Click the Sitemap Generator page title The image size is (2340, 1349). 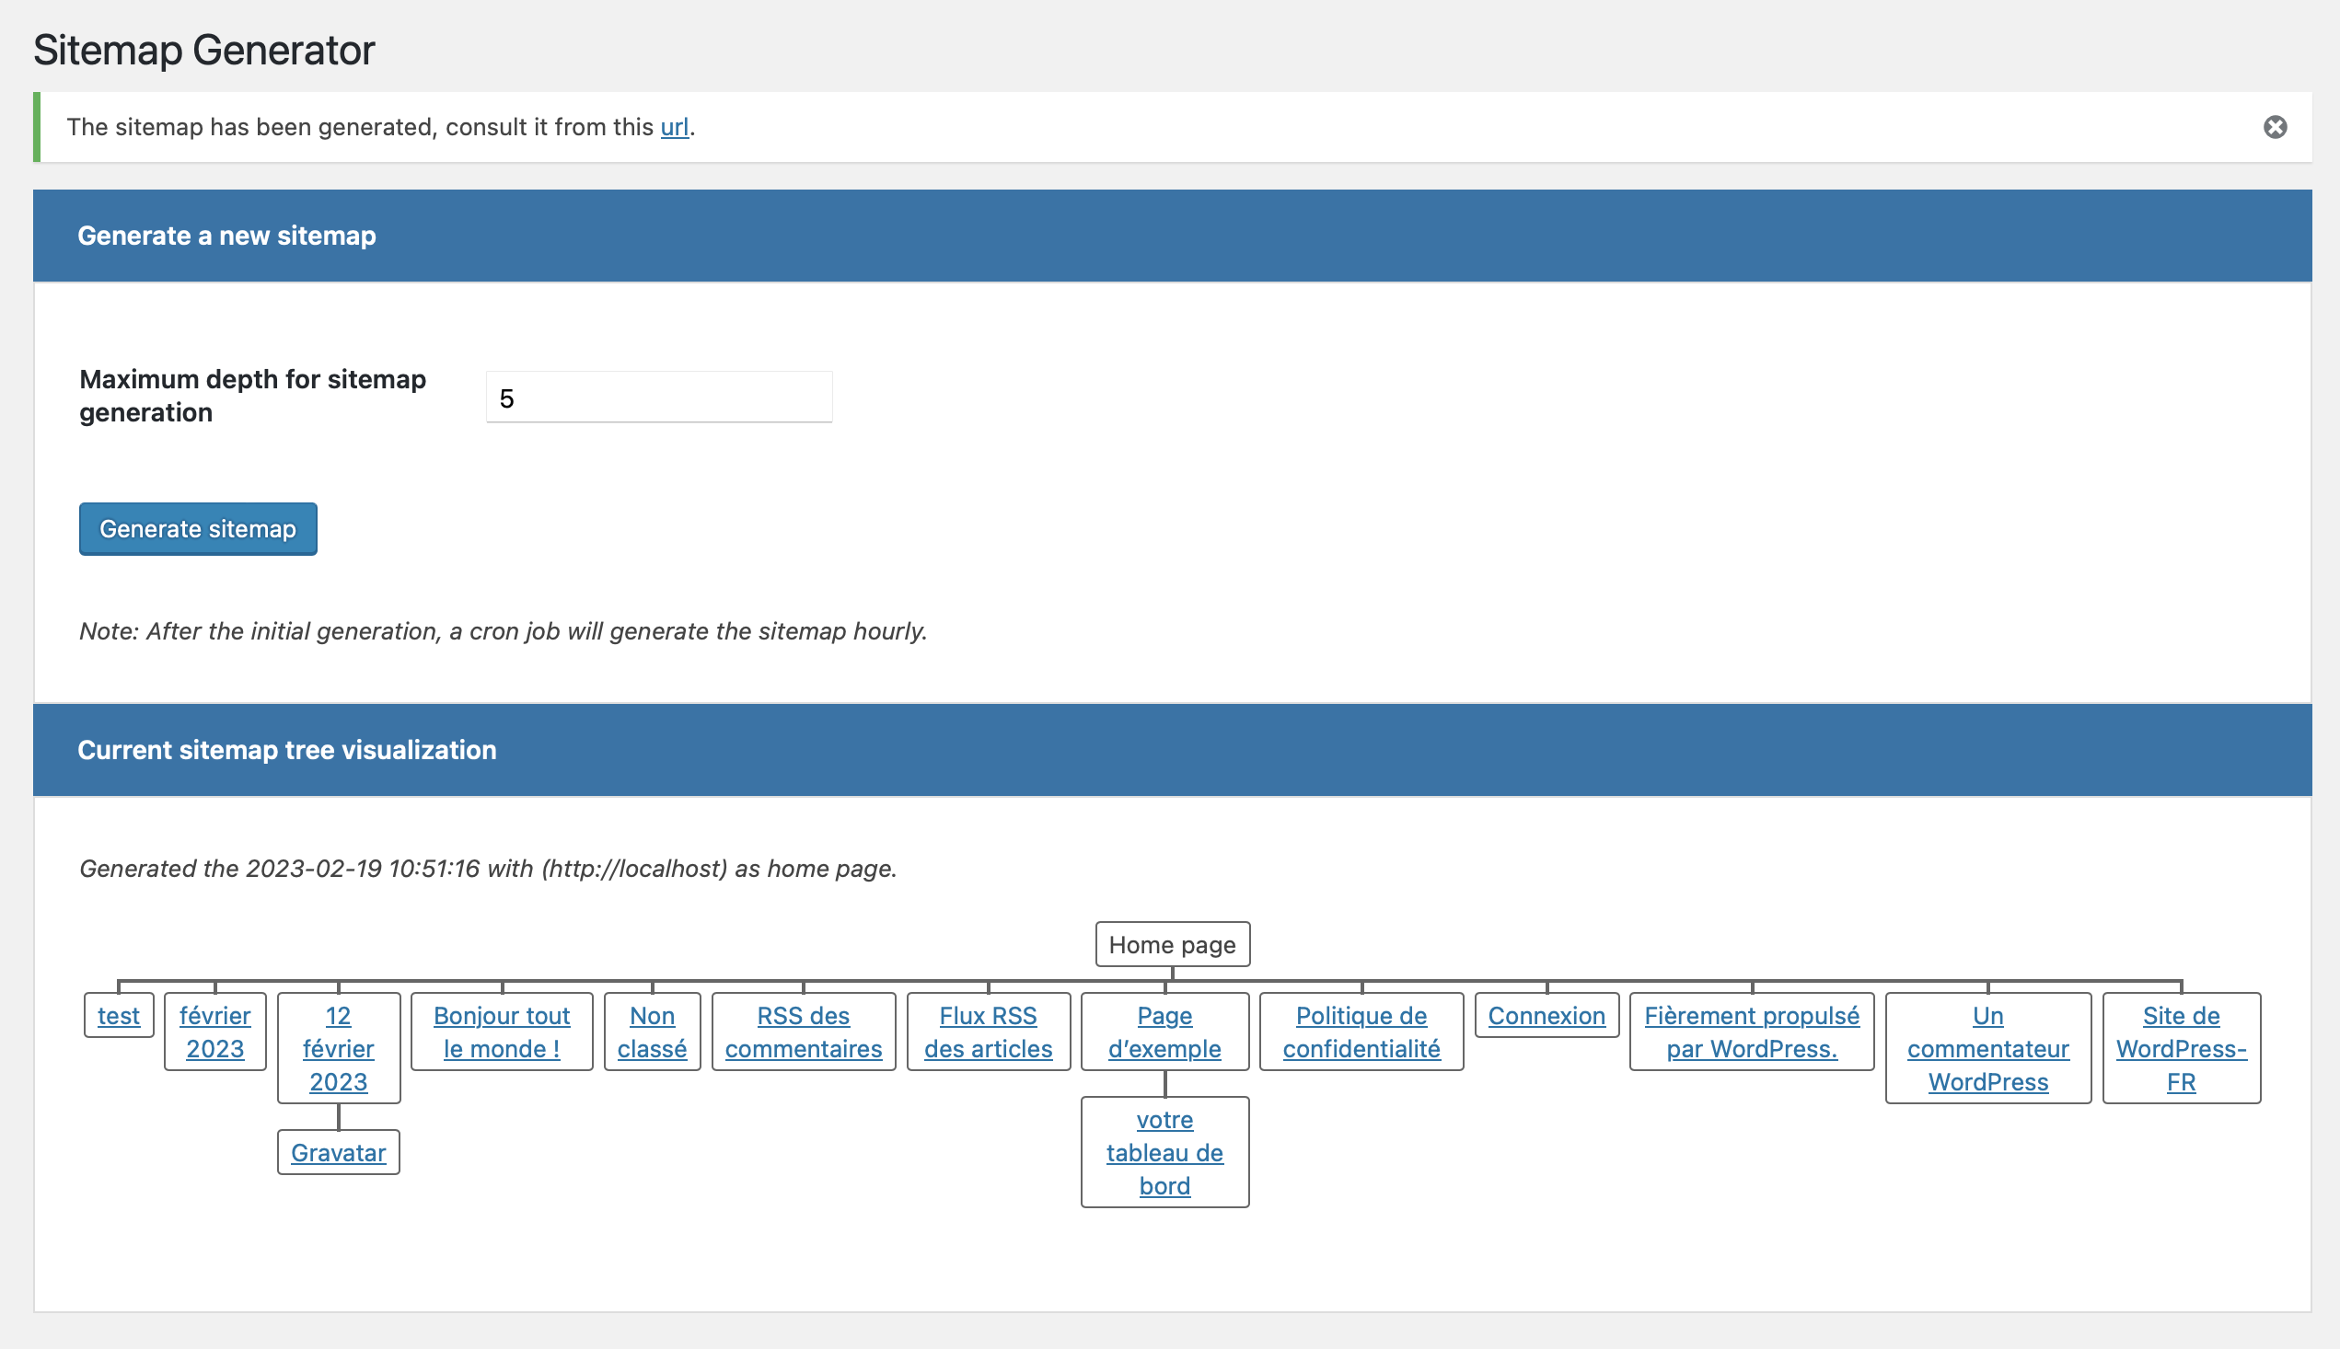203,50
